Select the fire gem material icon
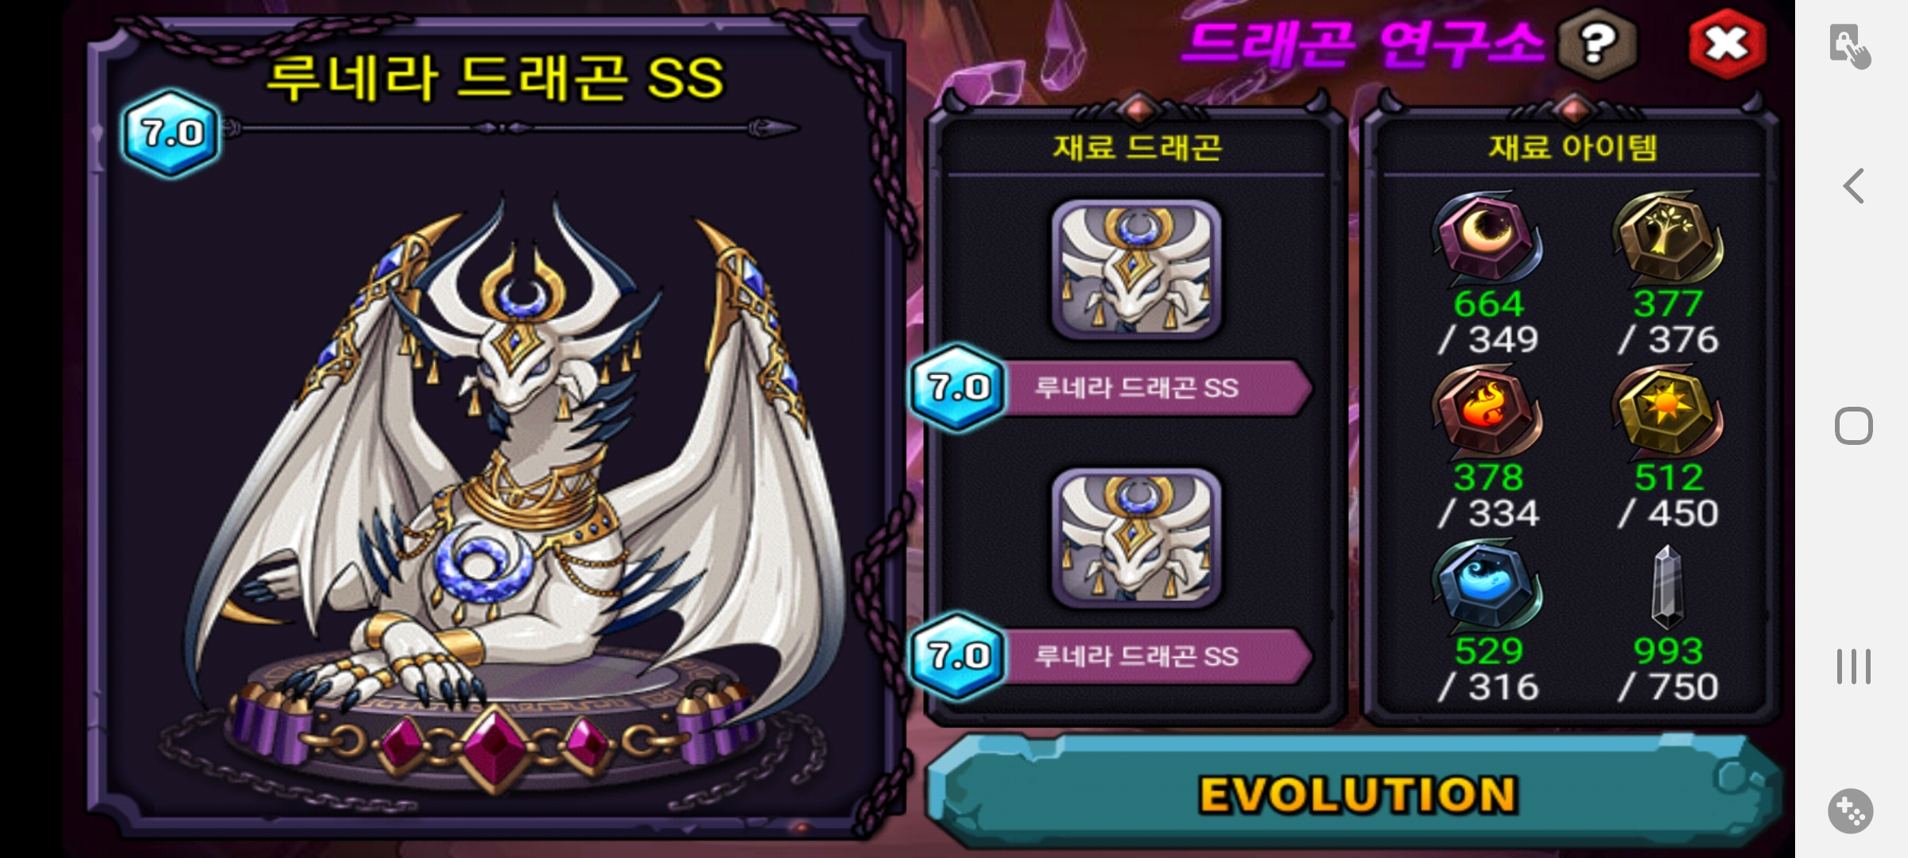Viewport: 1908px width, 858px height. click(x=1486, y=413)
